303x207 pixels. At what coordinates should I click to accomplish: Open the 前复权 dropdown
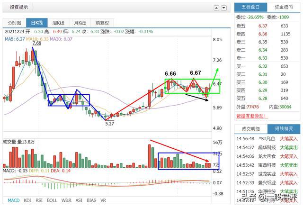point(102,23)
